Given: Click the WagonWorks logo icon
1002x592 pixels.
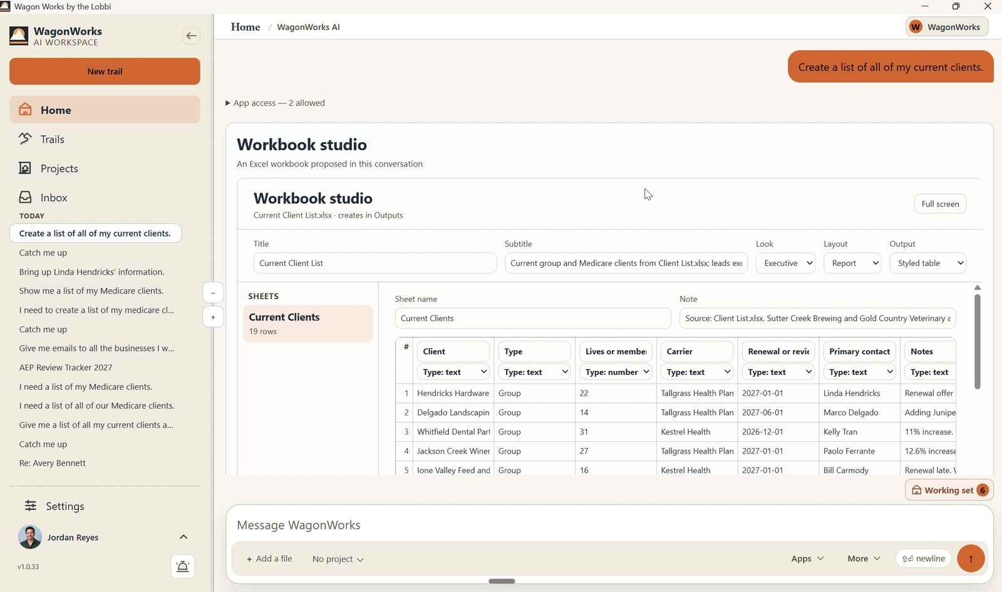Looking at the screenshot, I should [19, 36].
